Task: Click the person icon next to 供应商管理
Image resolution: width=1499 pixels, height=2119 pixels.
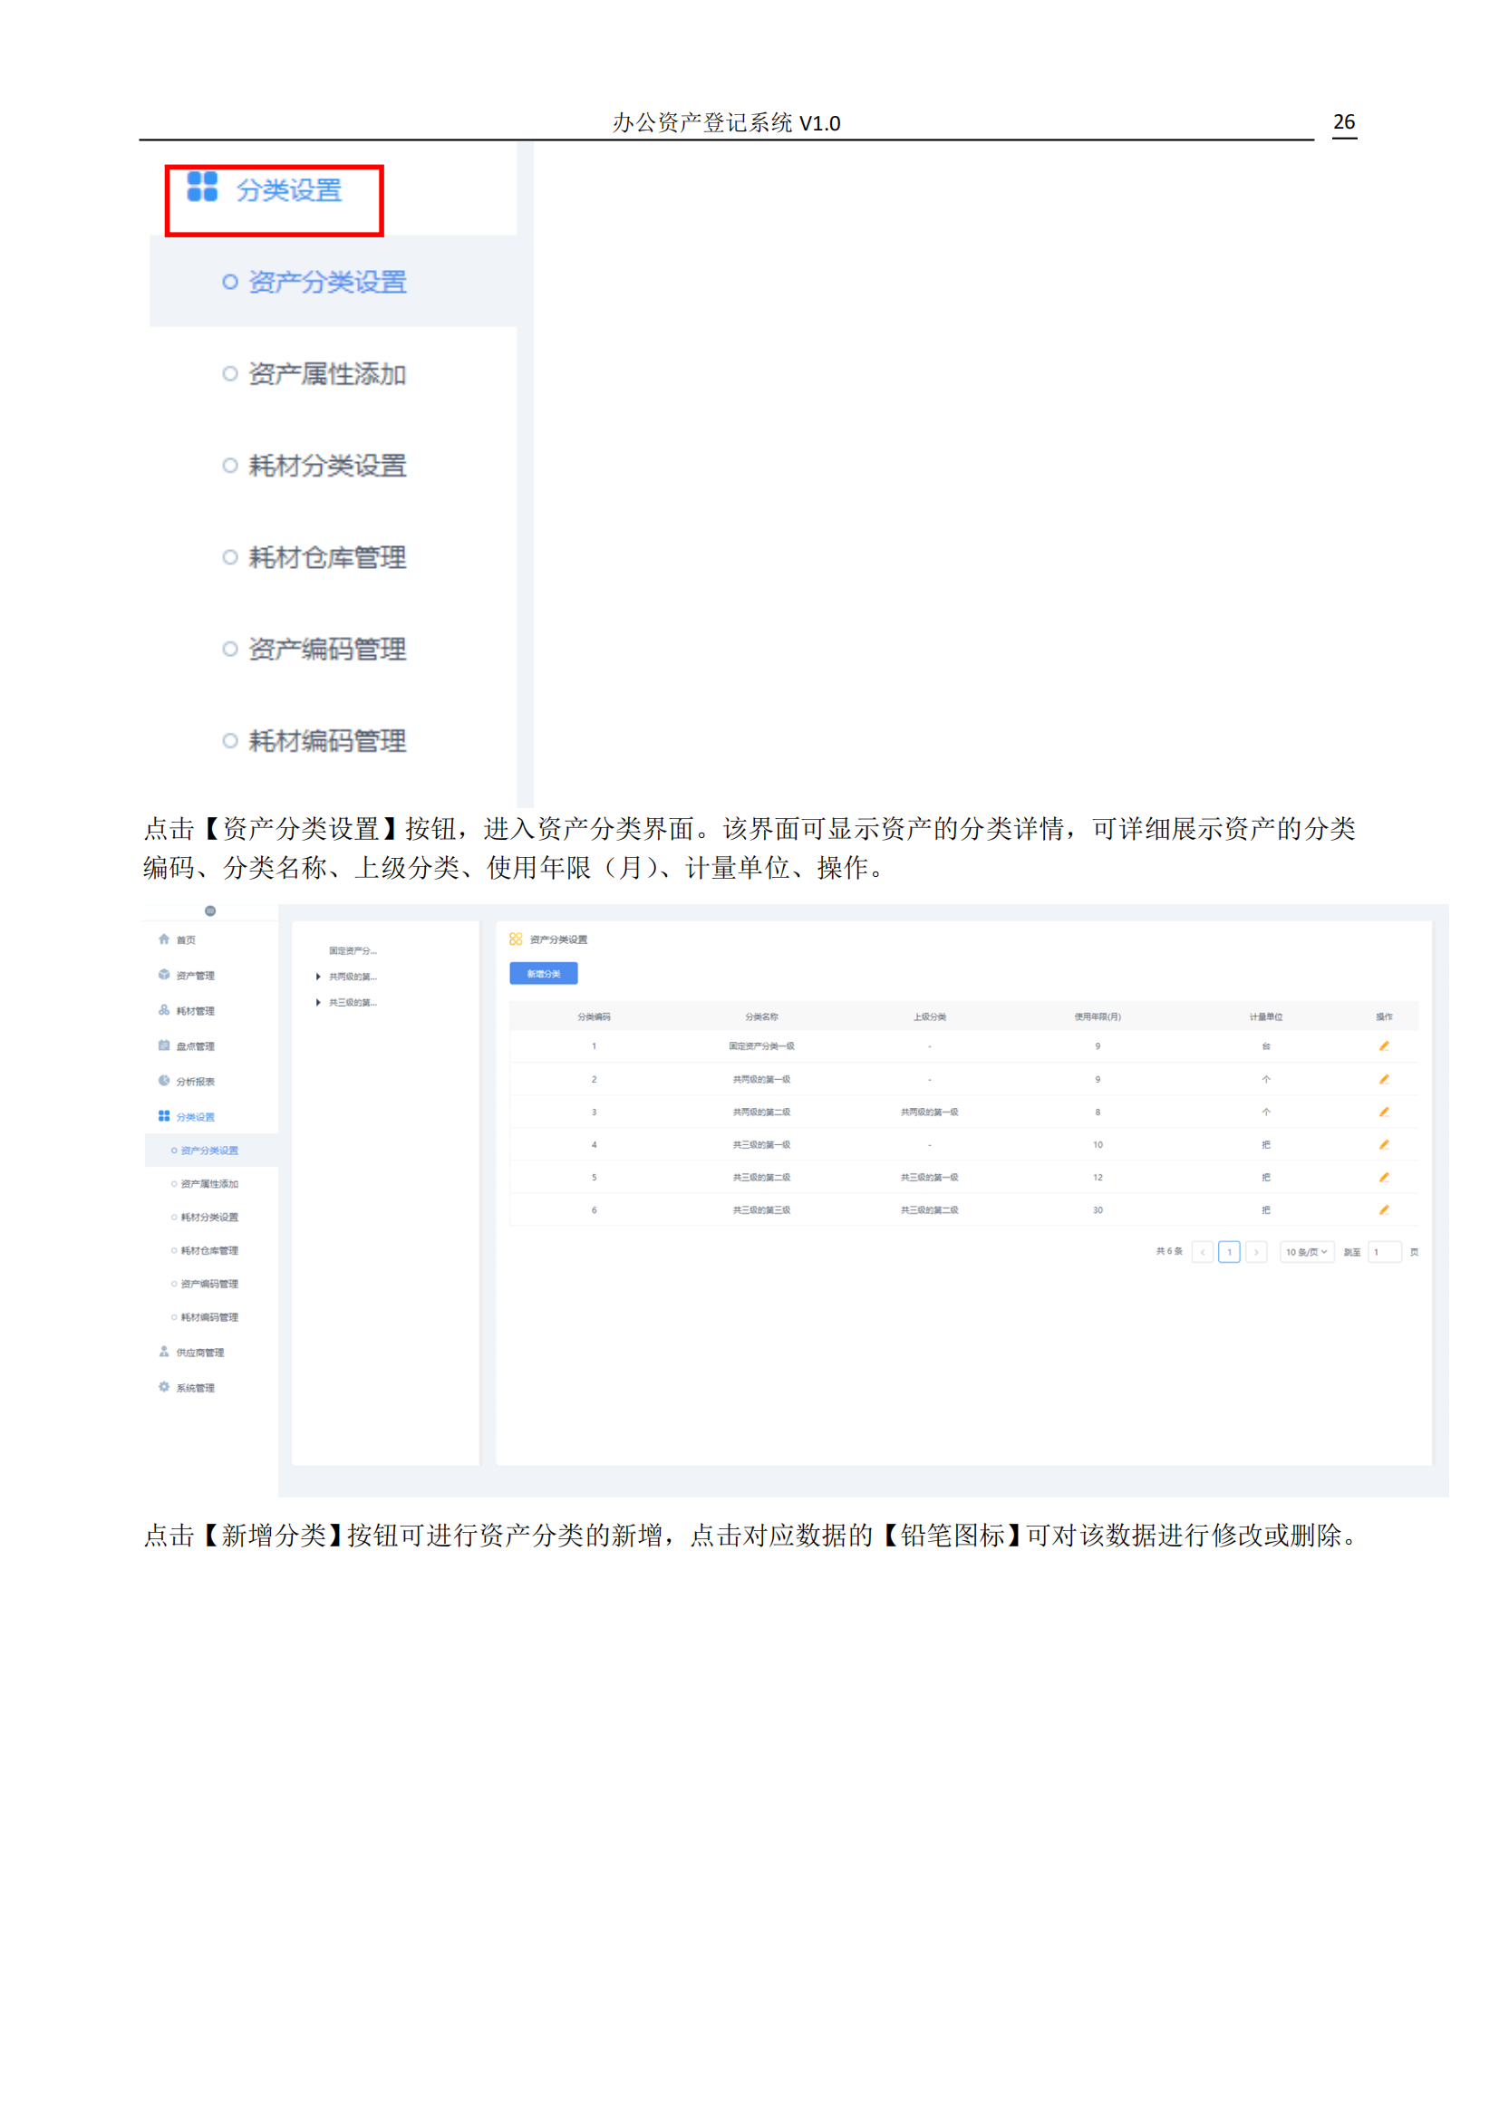Action: [x=163, y=1352]
